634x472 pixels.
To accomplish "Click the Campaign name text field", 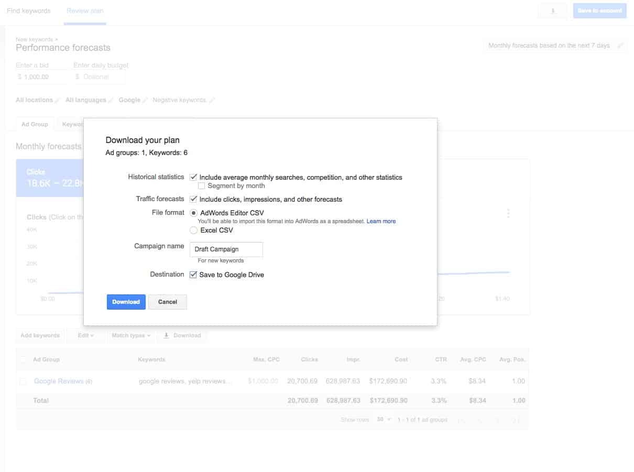I will pos(226,249).
